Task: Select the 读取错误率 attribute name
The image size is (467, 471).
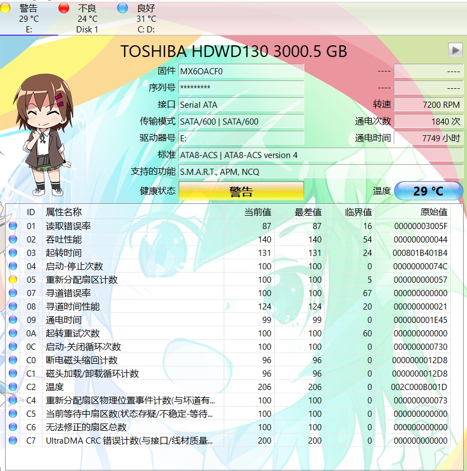Action: coord(68,226)
